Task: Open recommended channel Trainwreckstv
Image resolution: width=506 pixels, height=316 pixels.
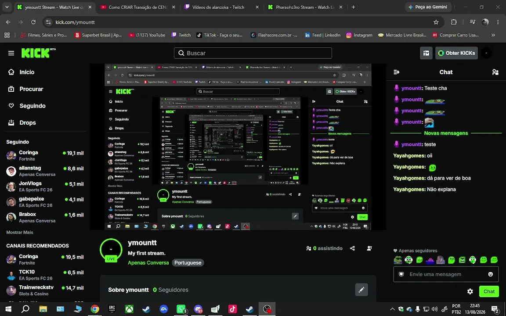Action: (x=45, y=290)
